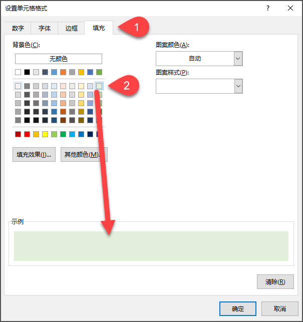
Task: Switch to the 数字 tab
Action: [x=18, y=29]
